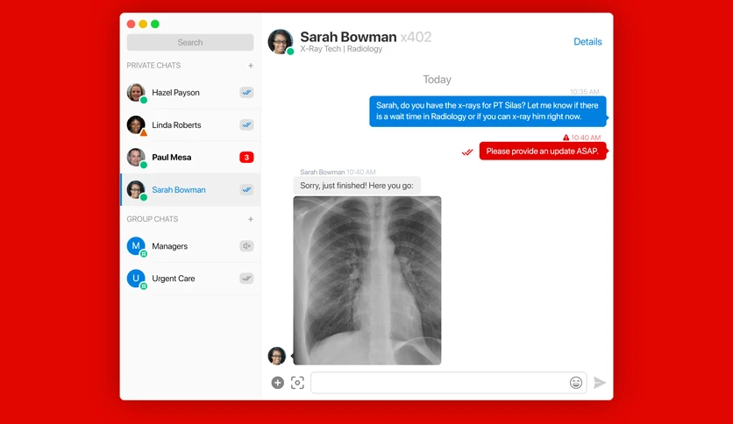Click the PRIVATE CHATS header
Image resolution: width=733 pixels, height=424 pixels.
click(x=153, y=66)
